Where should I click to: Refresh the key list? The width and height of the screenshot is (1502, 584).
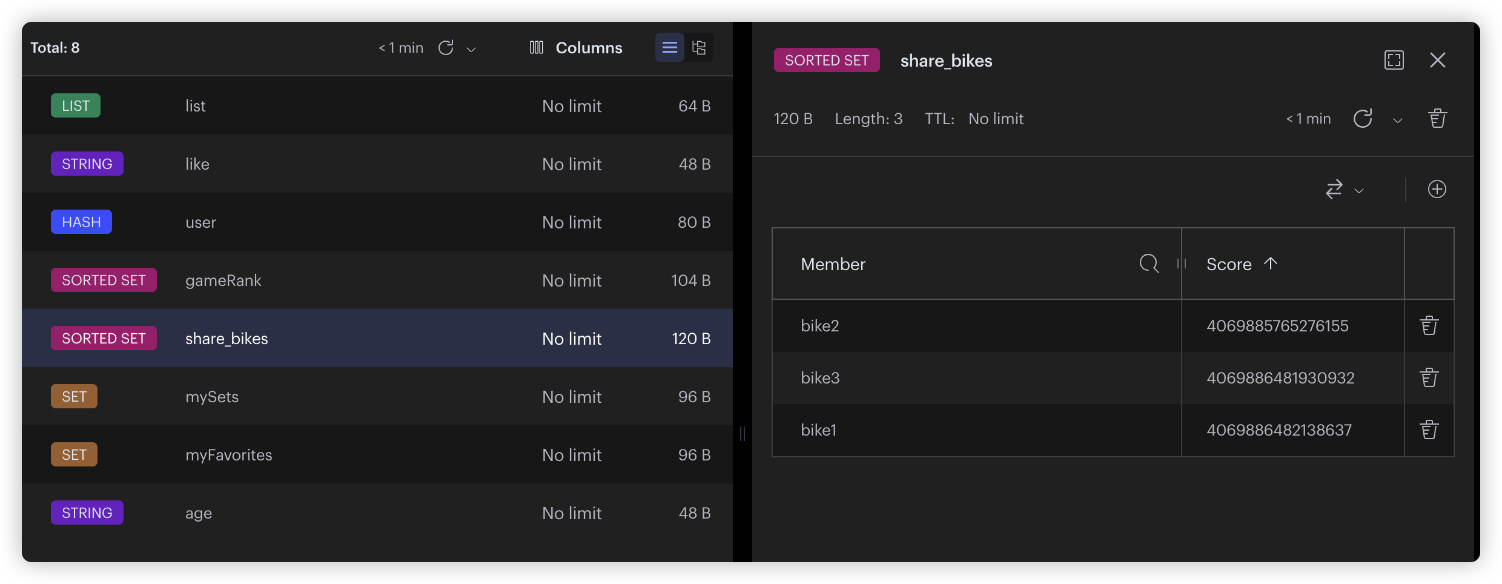tap(446, 48)
